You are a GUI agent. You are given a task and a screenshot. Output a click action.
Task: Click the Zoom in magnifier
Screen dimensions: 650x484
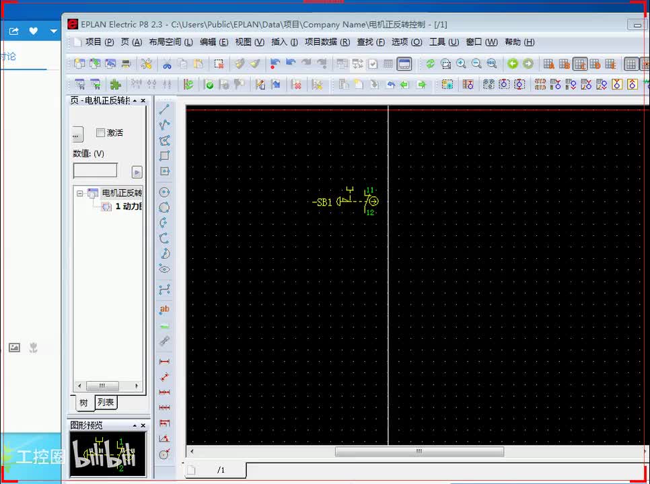click(x=461, y=64)
